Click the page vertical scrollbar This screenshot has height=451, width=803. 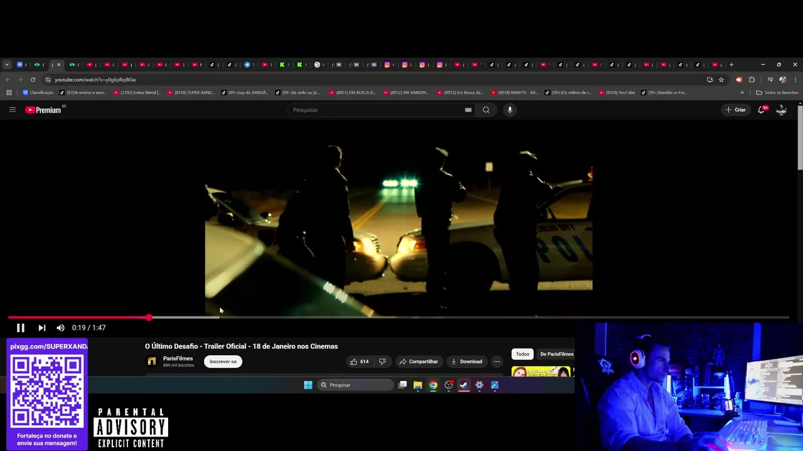click(x=800, y=138)
